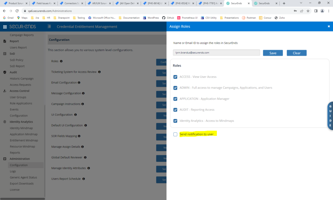The height and width of the screenshot is (200, 333).
Task: Open Historic Campaign under Audit
Action: [22, 79]
